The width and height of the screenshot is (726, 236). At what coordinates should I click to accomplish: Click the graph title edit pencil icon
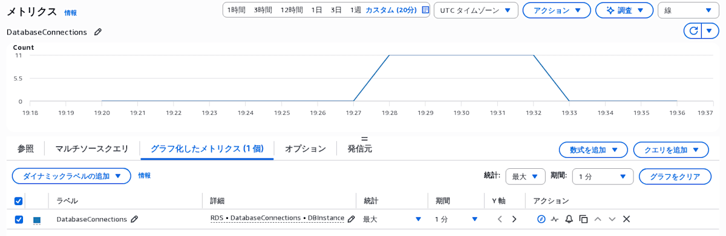(98, 32)
